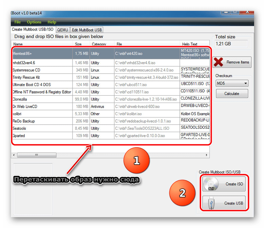This screenshot has width=269, height=228.
Task: Click help text Kolibri OS Example
Action: point(195,114)
